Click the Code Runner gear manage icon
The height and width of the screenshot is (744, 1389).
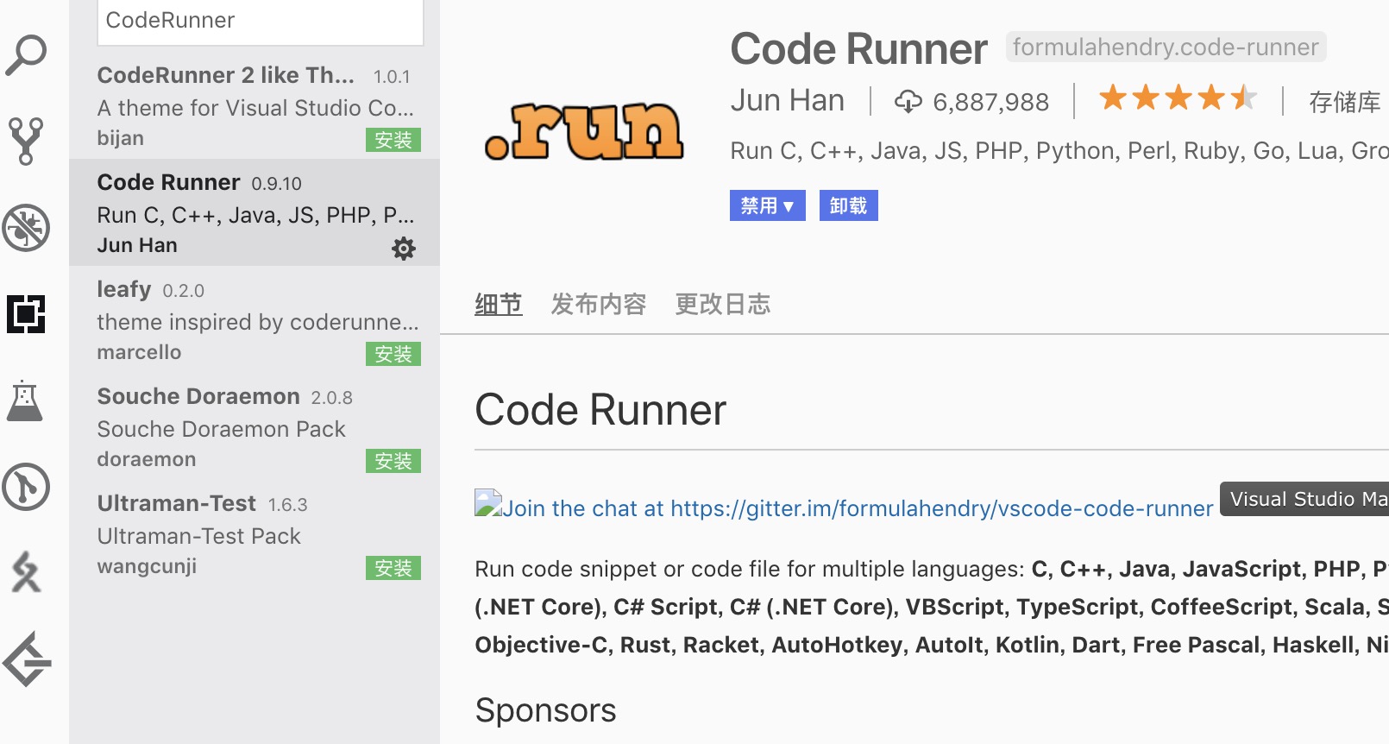coord(403,249)
